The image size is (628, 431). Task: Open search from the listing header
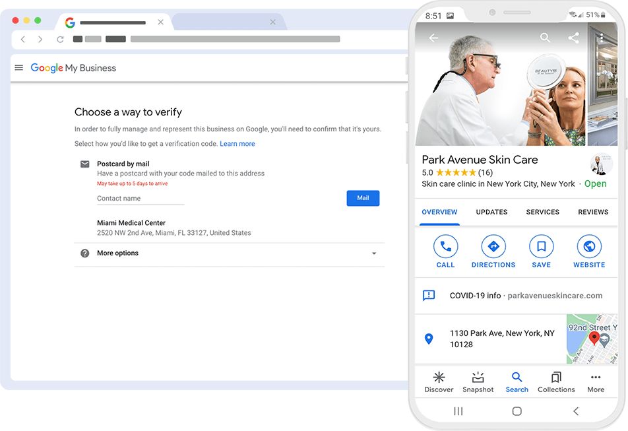click(545, 38)
